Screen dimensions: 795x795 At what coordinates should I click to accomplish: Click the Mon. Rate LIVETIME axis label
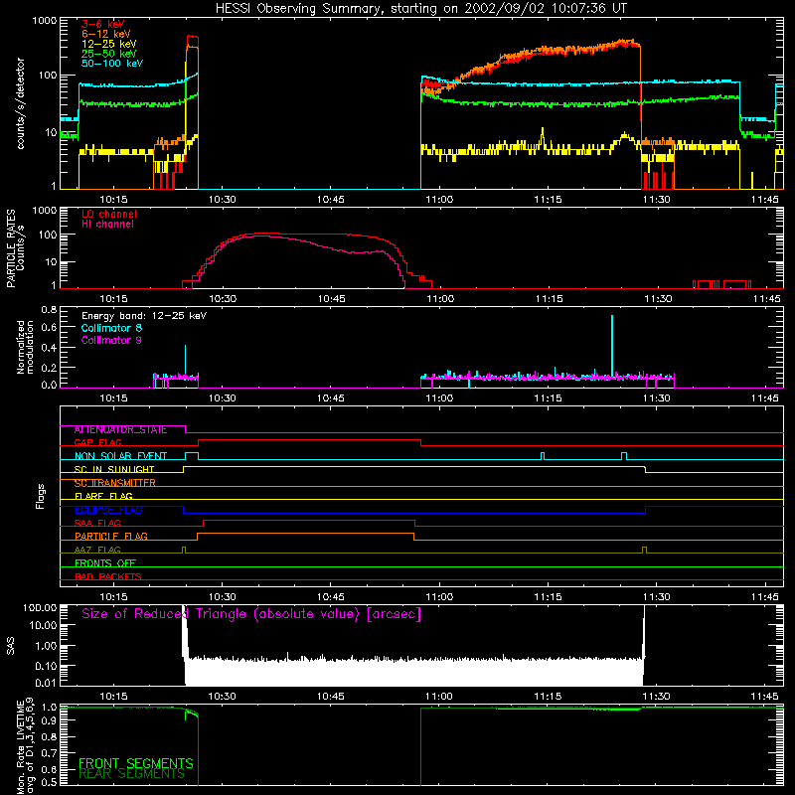26,746
